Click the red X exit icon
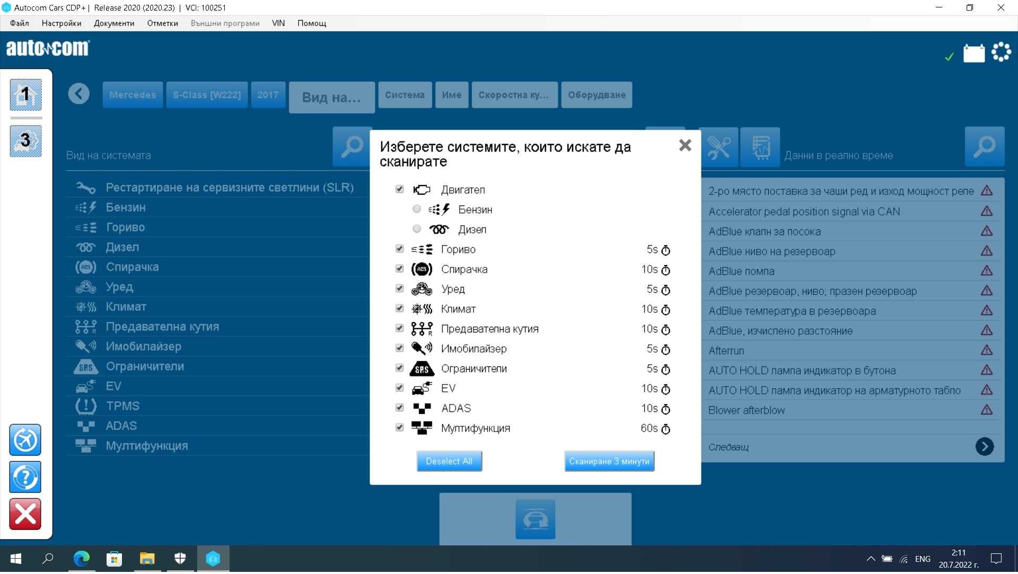Screen dimensions: 1018x574 click(25, 515)
